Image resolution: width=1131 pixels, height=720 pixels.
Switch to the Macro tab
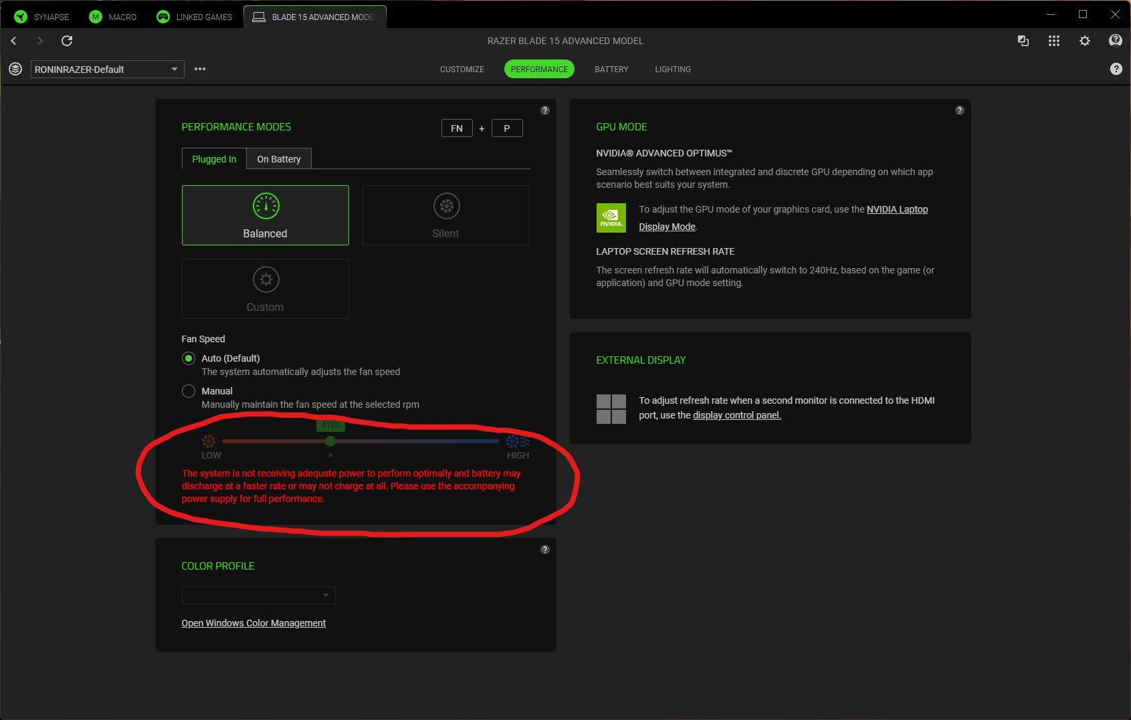112,17
